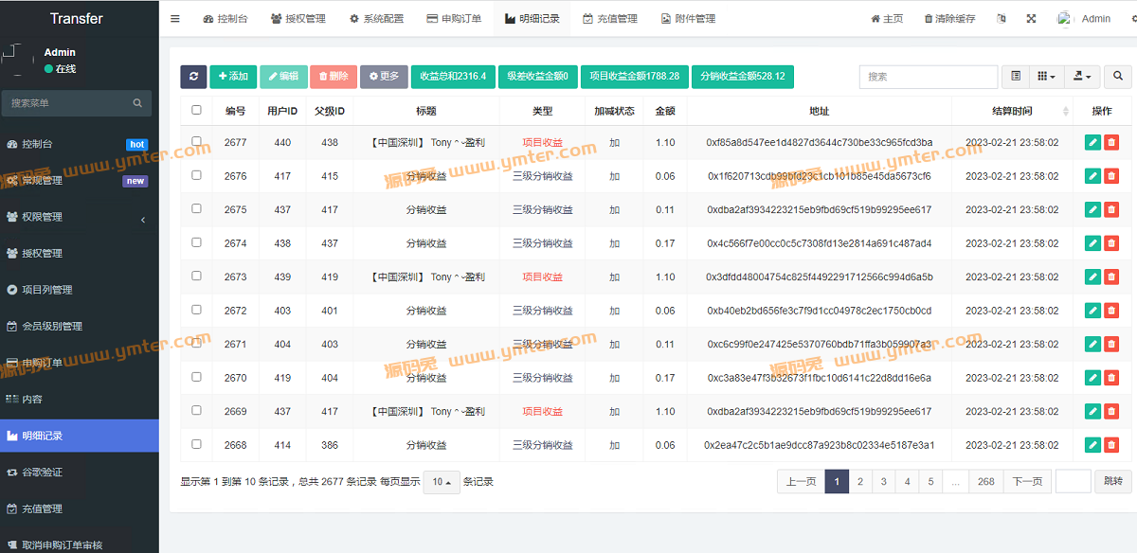Edit row 2668 with green pencil icon

click(x=1092, y=445)
